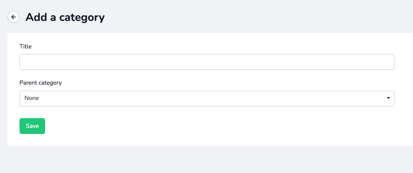Image resolution: width=413 pixels, height=173 pixels.
Task: Go back using the left arrow icon
Action: tap(13, 17)
